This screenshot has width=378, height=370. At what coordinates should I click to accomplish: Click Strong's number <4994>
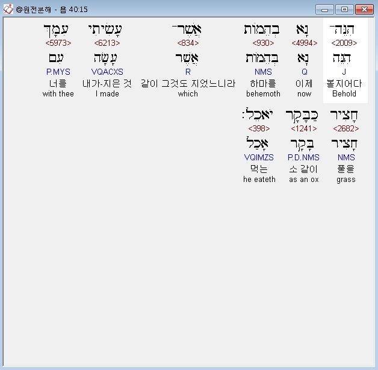point(304,43)
